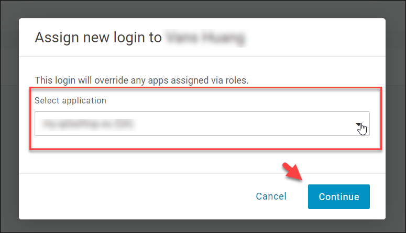Click the override apps via roles notice
Image resolution: width=406 pixels, height=233 pixels.
(141, 80)
